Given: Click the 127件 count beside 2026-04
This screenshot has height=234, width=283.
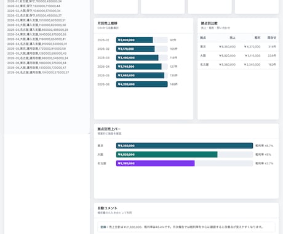Looking at the screenshot, I should (x=173, y=67).
